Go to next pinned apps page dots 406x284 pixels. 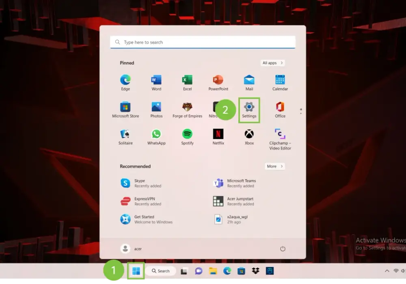pos(300,111)
